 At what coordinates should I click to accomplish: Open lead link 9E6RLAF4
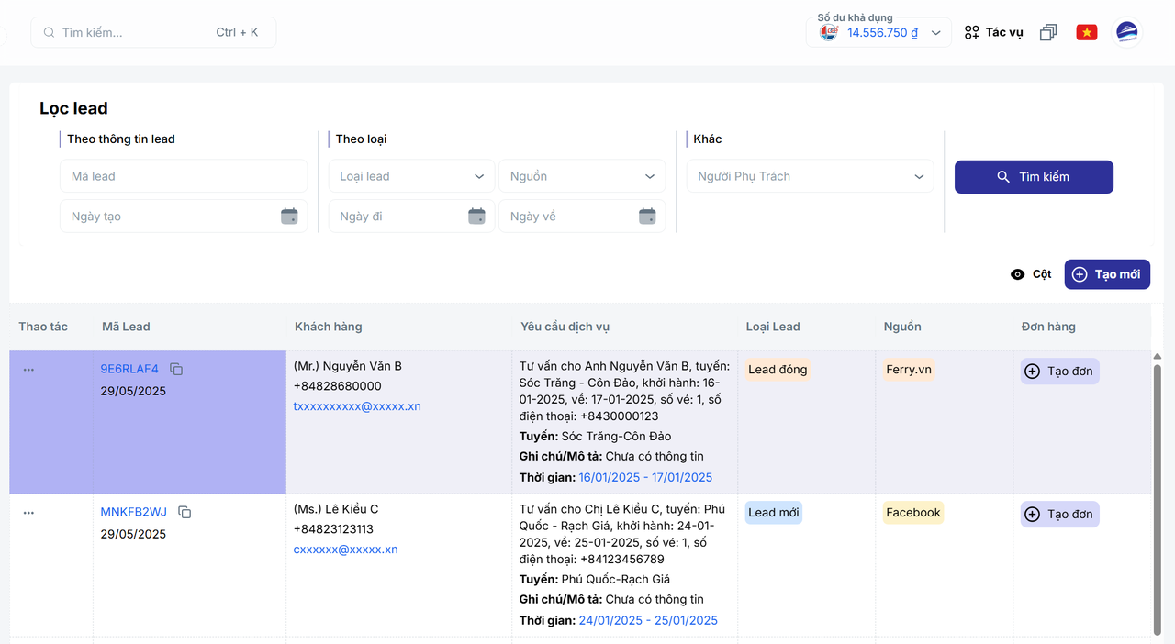pos(129,370)
